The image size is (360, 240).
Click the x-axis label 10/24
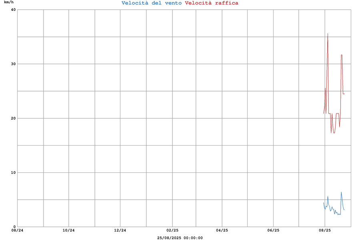(68, 230)
